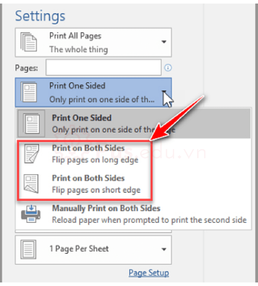Click the printer icon for manual duplex
The width and height of the screenshot is (258, 286).
[31, 214]
